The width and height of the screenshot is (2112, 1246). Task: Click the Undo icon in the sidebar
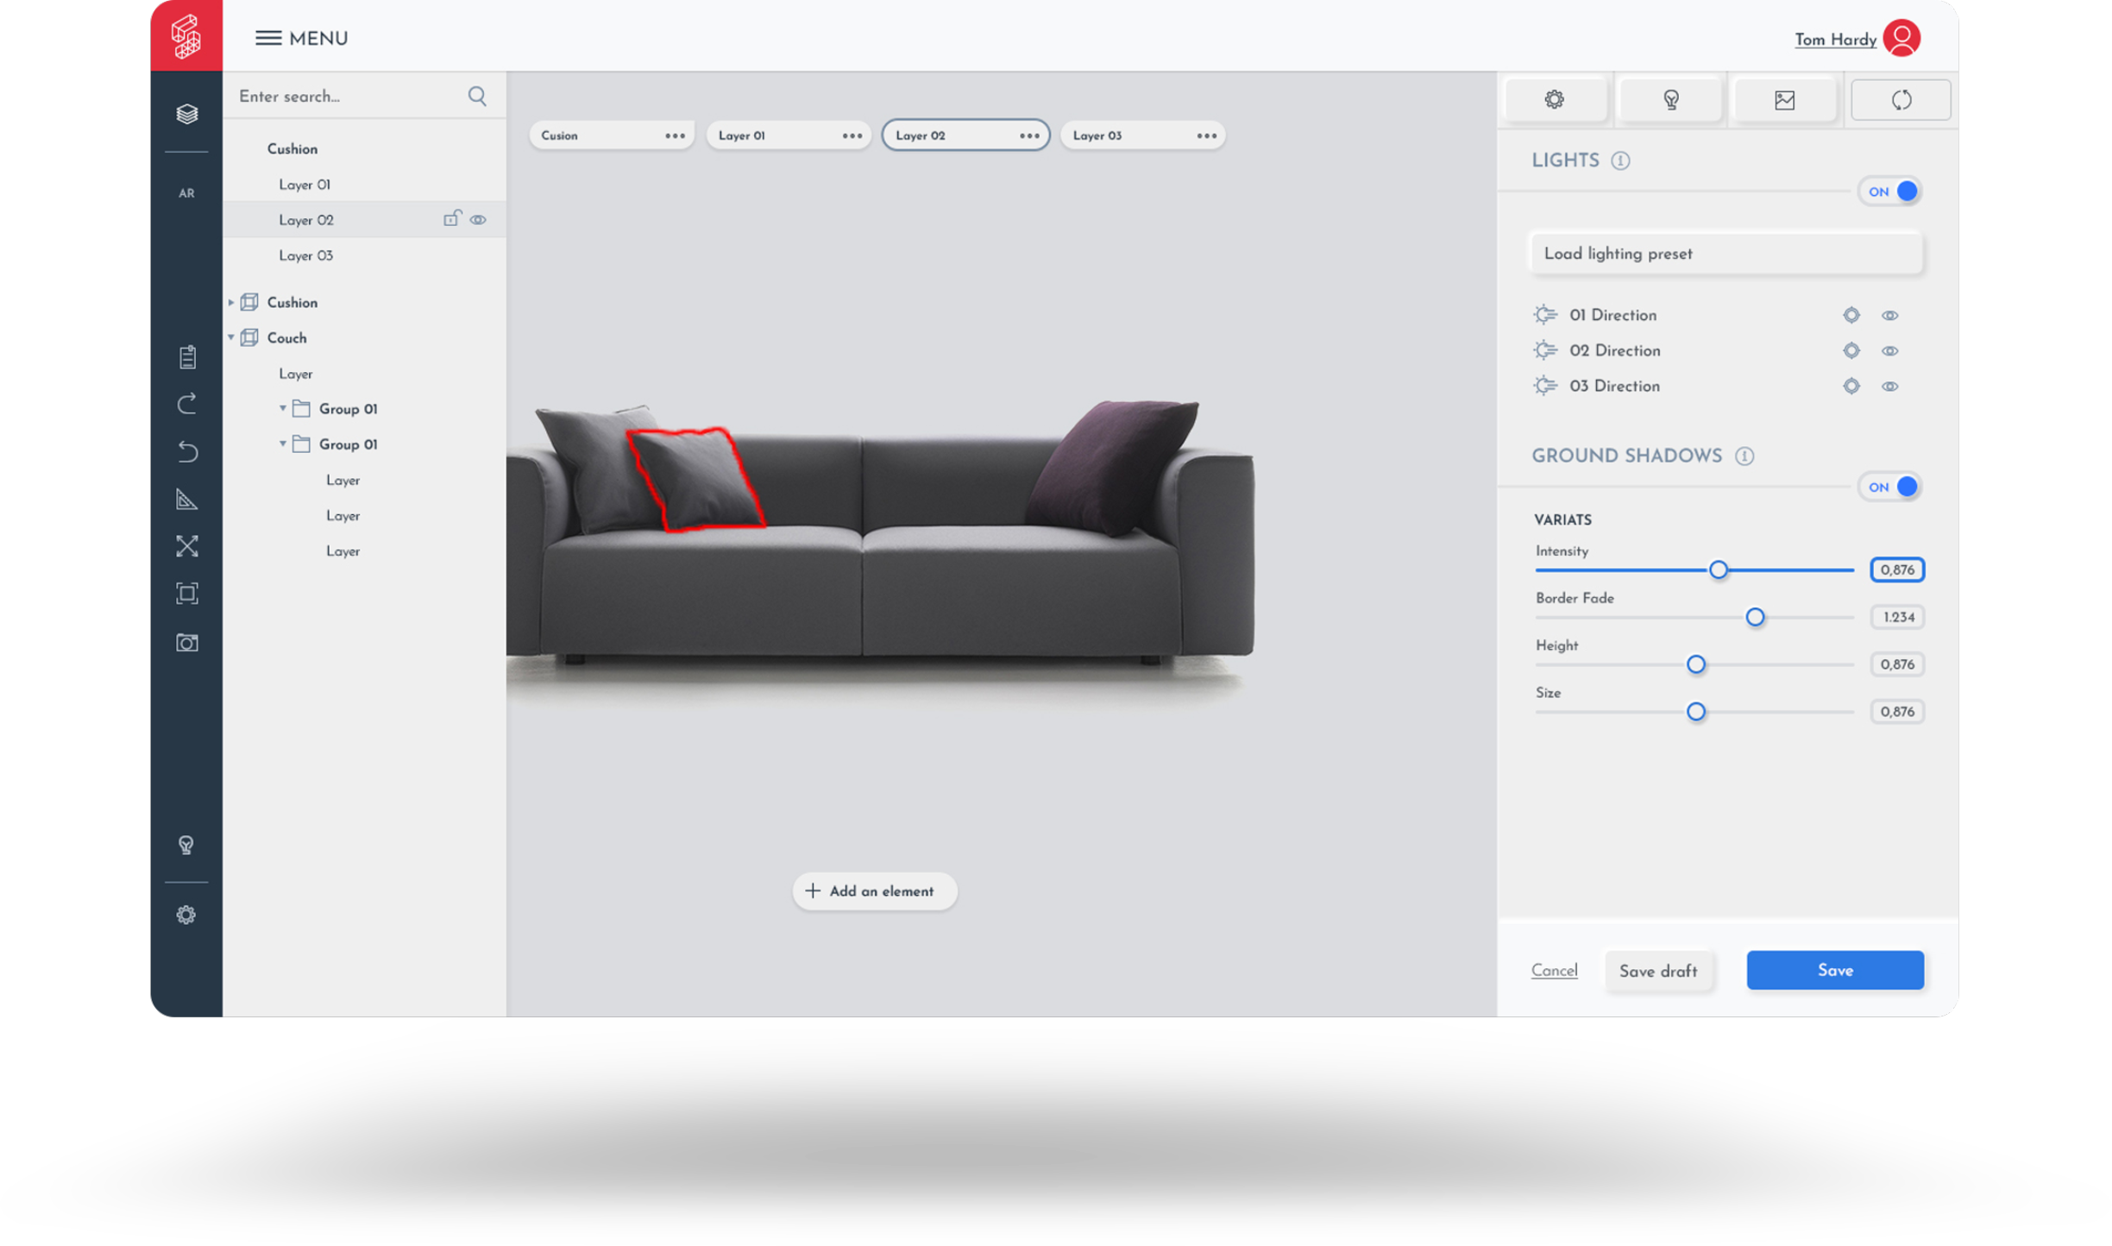point(187,451)
